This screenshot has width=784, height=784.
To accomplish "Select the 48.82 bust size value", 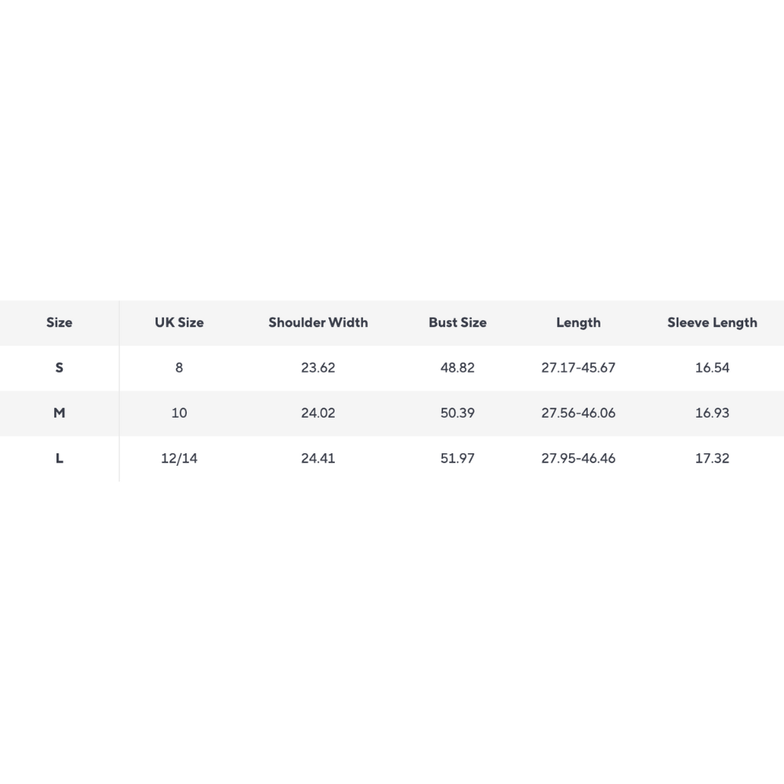I will click(457, 368).
